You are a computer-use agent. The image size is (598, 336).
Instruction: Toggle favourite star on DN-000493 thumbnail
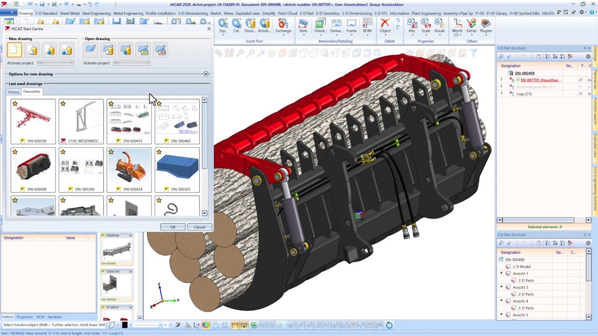click(111, 104)
